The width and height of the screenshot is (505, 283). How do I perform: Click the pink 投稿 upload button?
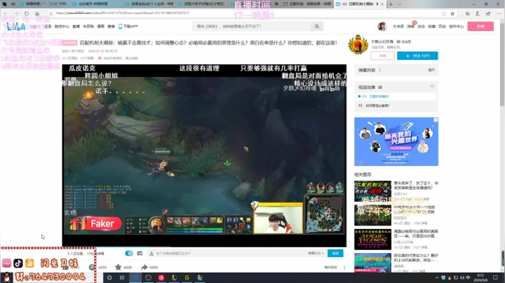pos(480,27)
